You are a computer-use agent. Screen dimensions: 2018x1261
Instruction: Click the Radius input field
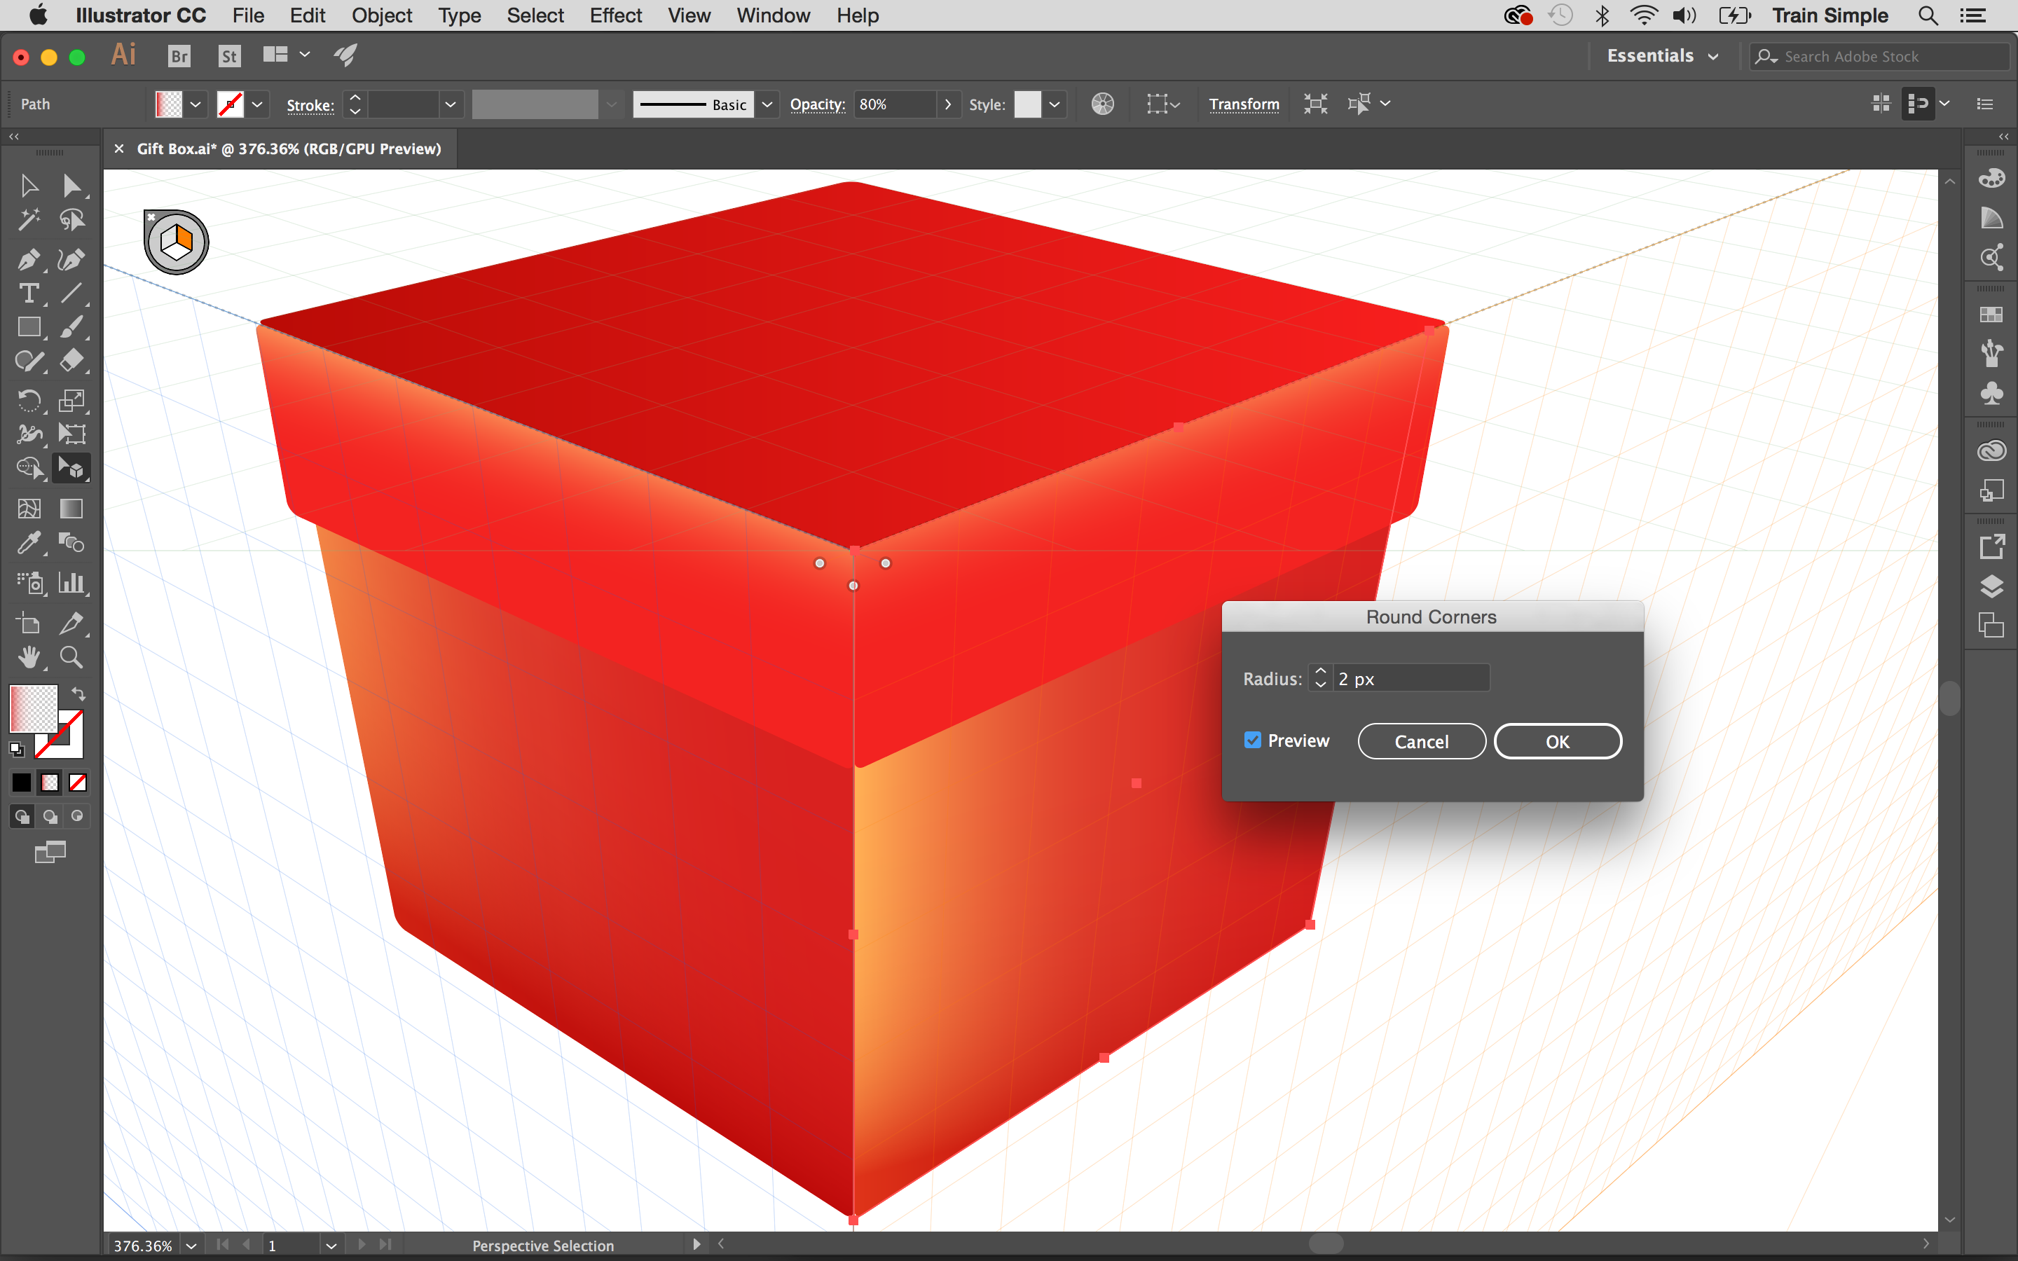1408,678
